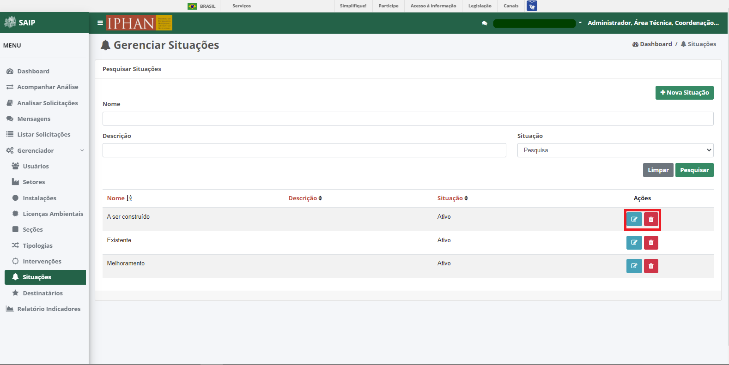Screen dimensions: 729x365
Task: Focus the Descrição input field
Action: (x=304, y=150)
